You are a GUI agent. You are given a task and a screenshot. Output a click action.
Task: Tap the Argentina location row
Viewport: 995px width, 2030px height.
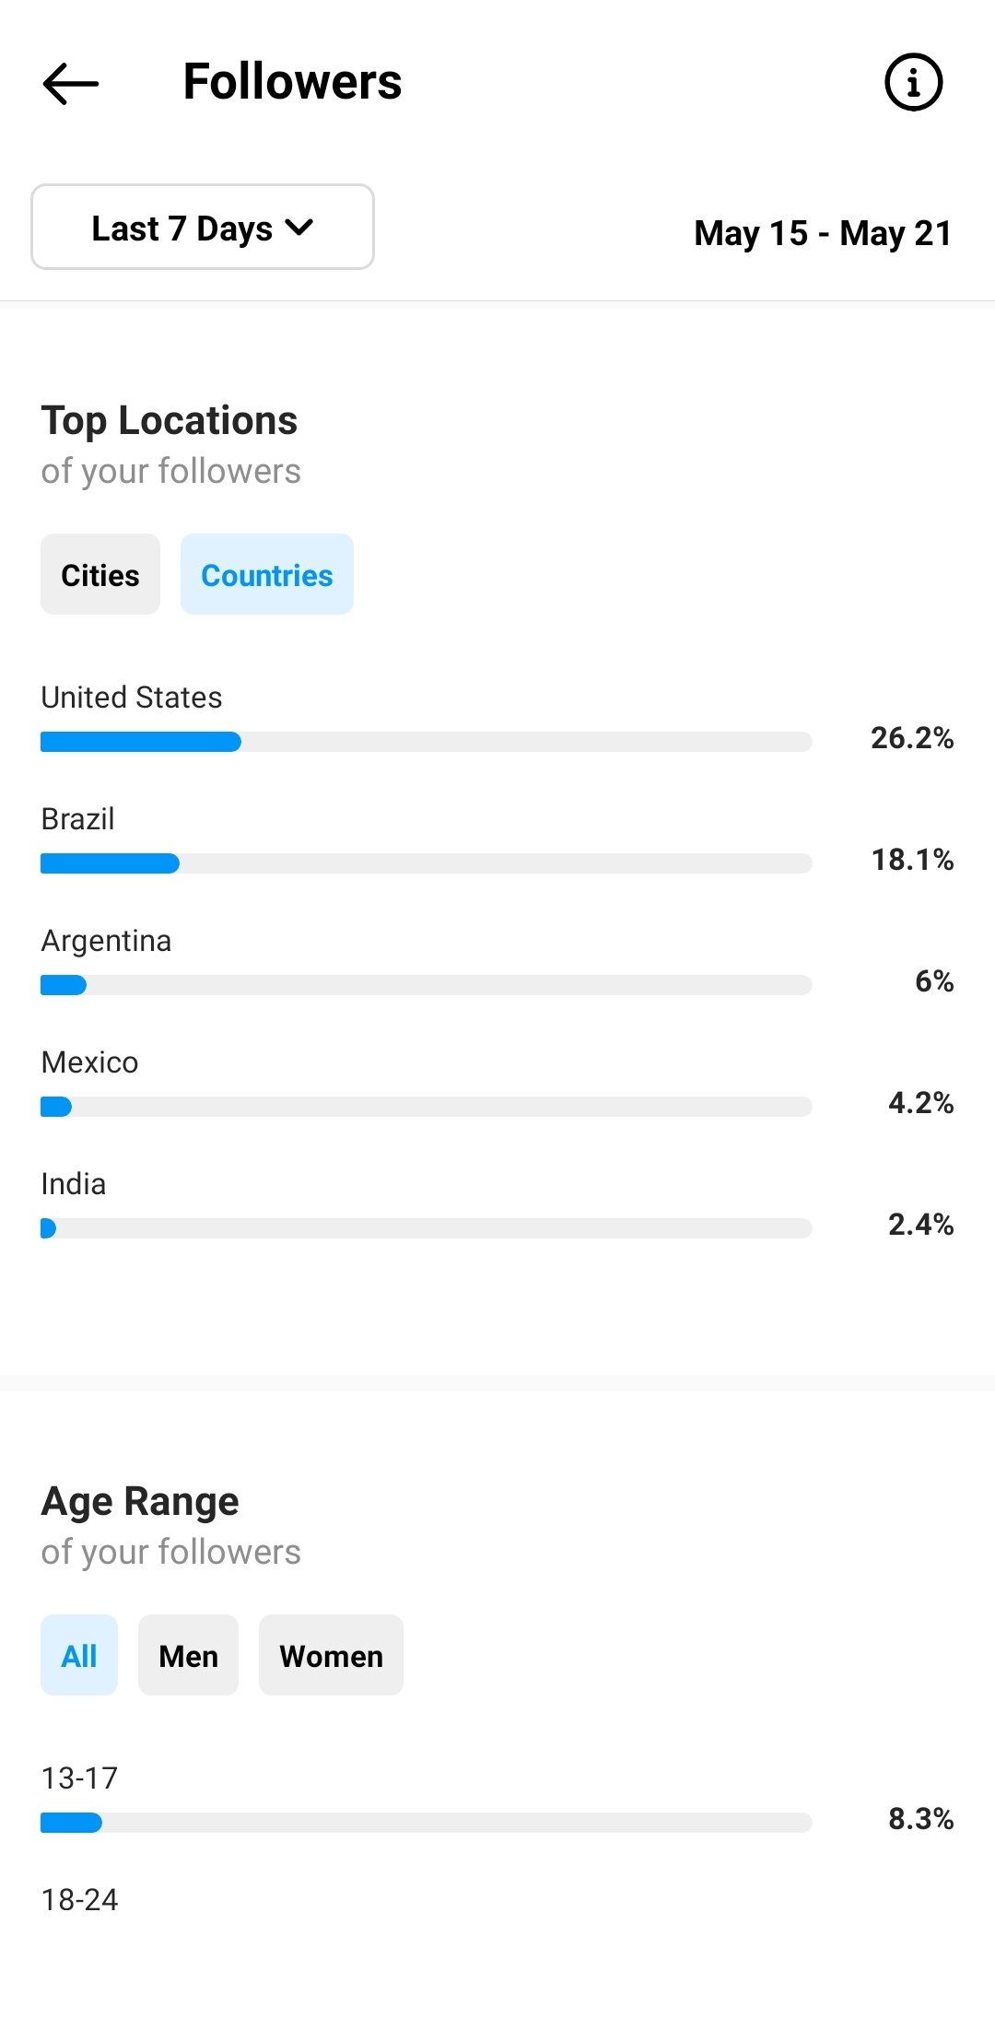[x=497, y=960]
